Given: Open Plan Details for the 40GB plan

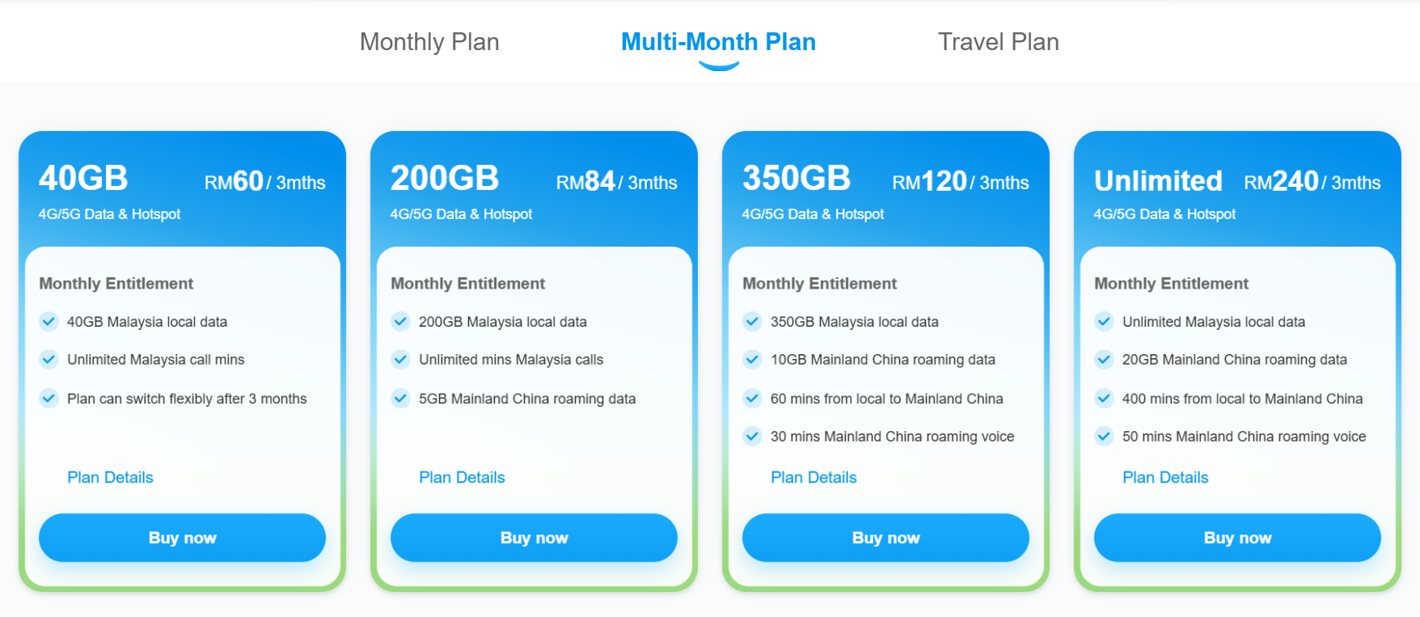Looking at the screenshot, I should (x=110, y=478).
